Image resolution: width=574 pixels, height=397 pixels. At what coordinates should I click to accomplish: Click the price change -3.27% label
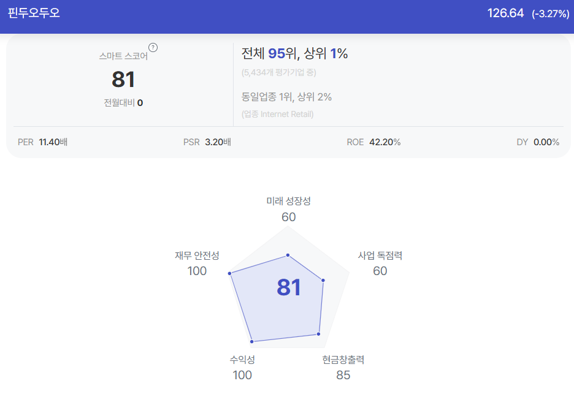click(x=551, y=14)
